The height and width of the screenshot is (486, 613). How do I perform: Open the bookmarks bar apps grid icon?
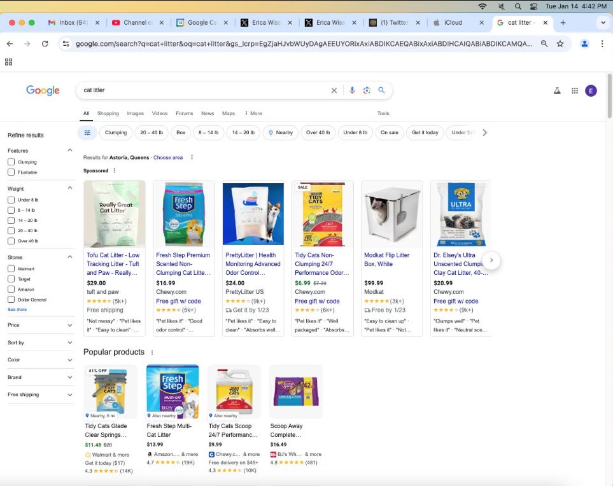click(9, 62)
